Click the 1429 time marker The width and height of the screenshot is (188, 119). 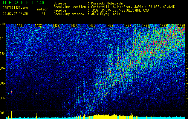coord(163,26)
